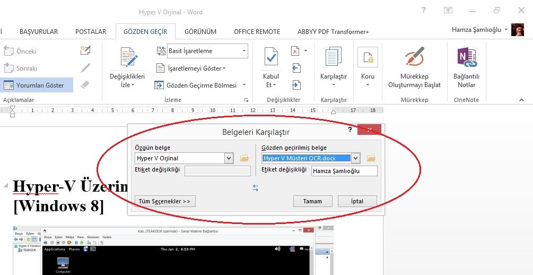
Task: Close the Belgeleri Karşılaştır dialog
Action: pos(370,130)
